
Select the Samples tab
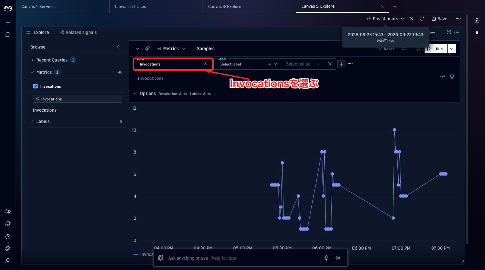(x=206, y=49)
